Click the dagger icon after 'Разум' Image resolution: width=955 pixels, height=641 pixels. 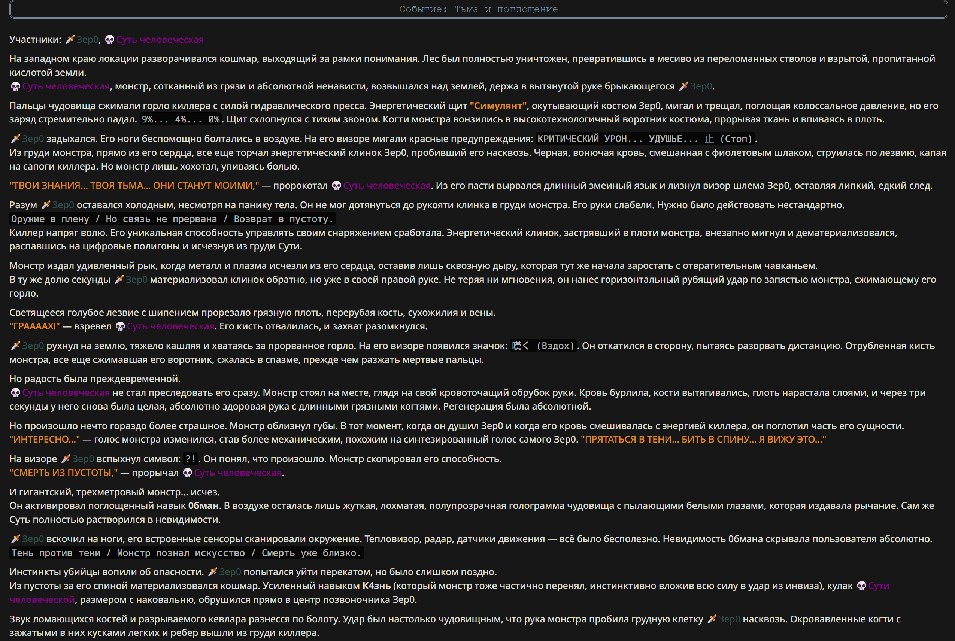45,205
